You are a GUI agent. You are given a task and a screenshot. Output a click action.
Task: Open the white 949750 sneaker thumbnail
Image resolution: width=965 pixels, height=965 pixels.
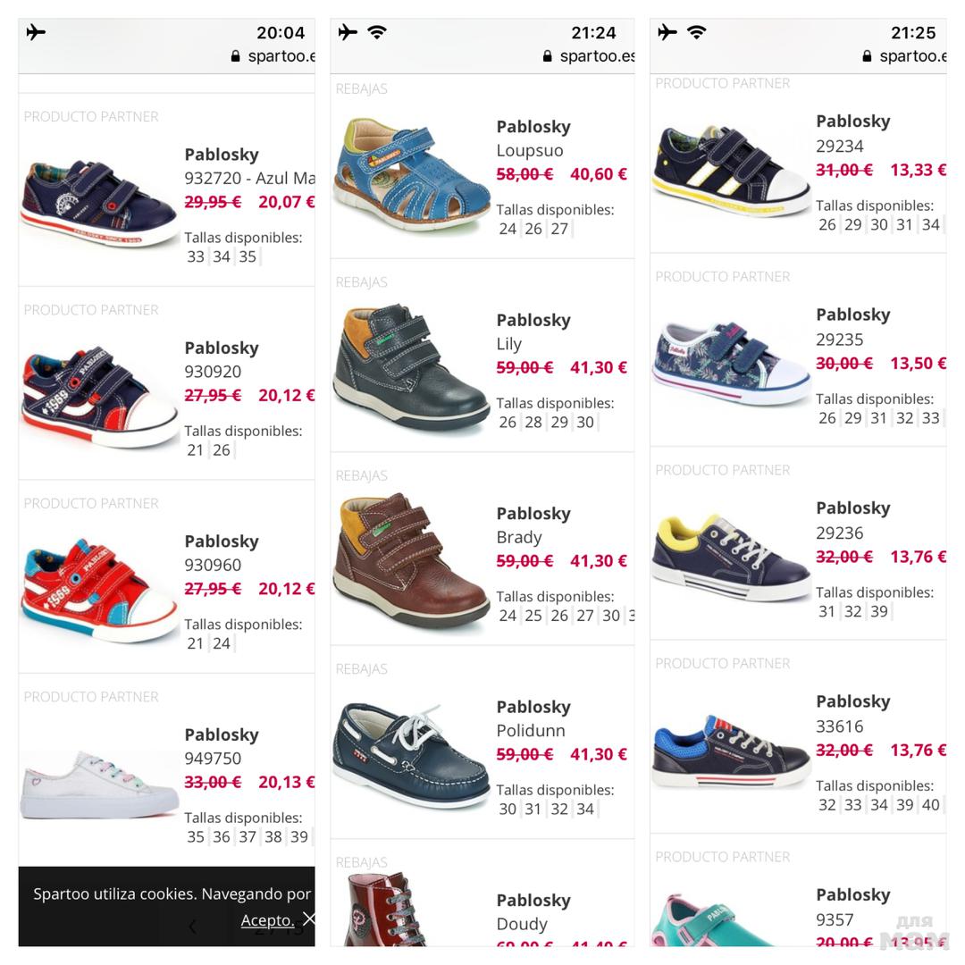point(99,784)
